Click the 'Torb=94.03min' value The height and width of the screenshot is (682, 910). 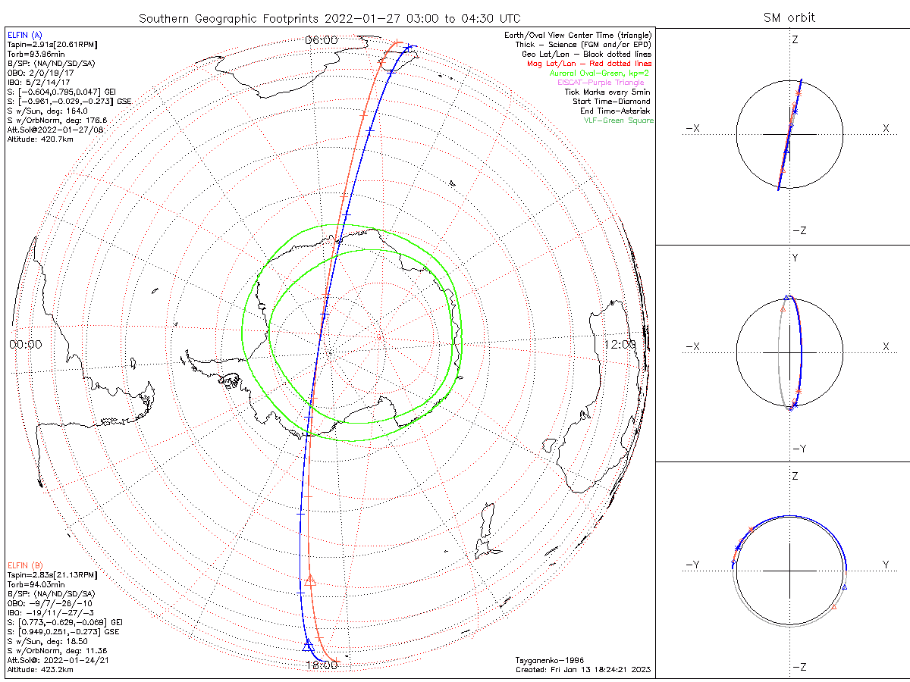click(34, 584)
